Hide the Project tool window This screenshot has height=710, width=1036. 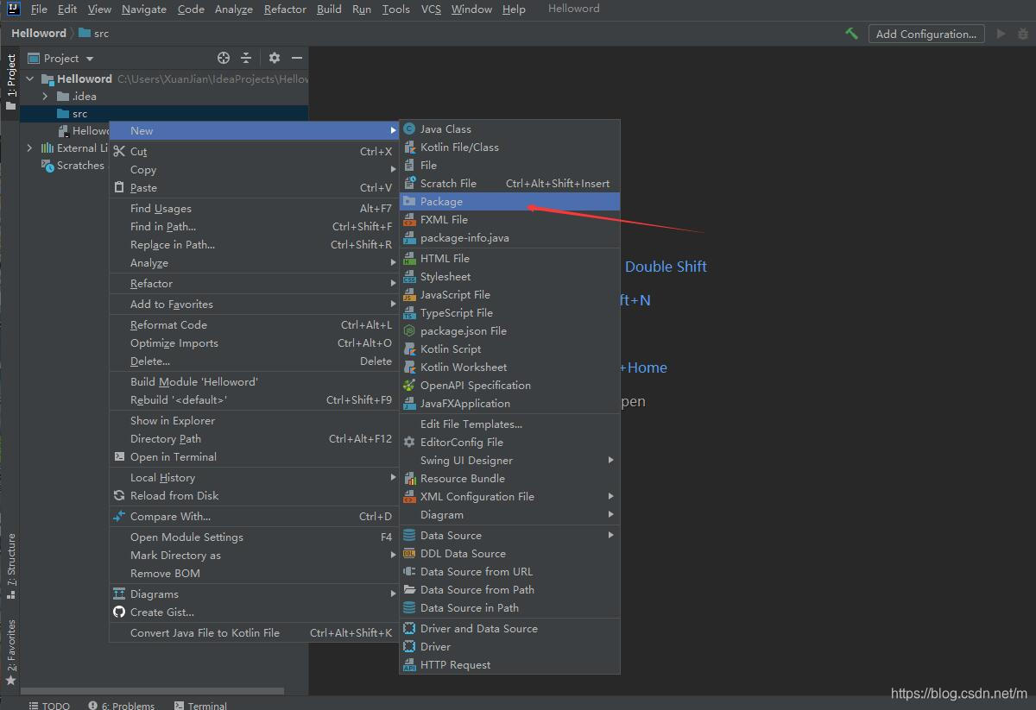(297, 58)
